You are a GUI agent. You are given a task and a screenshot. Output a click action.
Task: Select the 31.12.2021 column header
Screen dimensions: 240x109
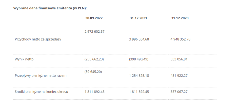[138, 18]
